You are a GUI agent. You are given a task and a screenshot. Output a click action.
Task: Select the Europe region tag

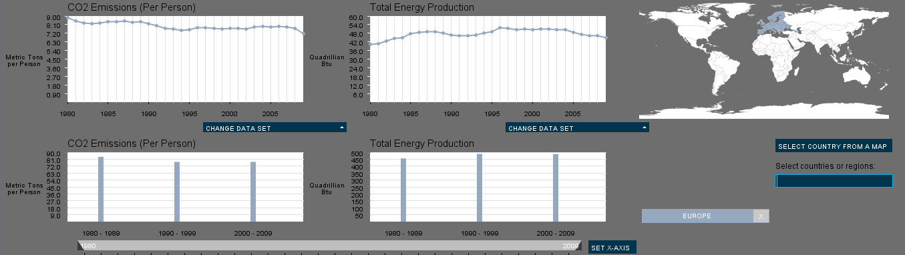[x=697, y=216]
